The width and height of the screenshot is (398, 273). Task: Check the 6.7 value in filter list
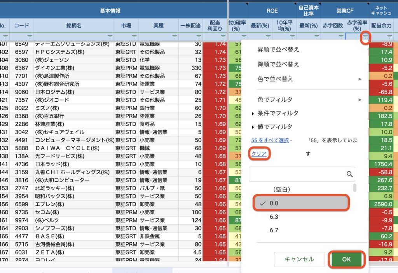[274, 230]
